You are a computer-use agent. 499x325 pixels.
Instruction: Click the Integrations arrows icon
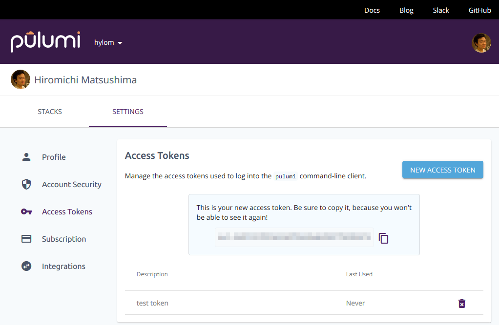[x=26, y=266]
